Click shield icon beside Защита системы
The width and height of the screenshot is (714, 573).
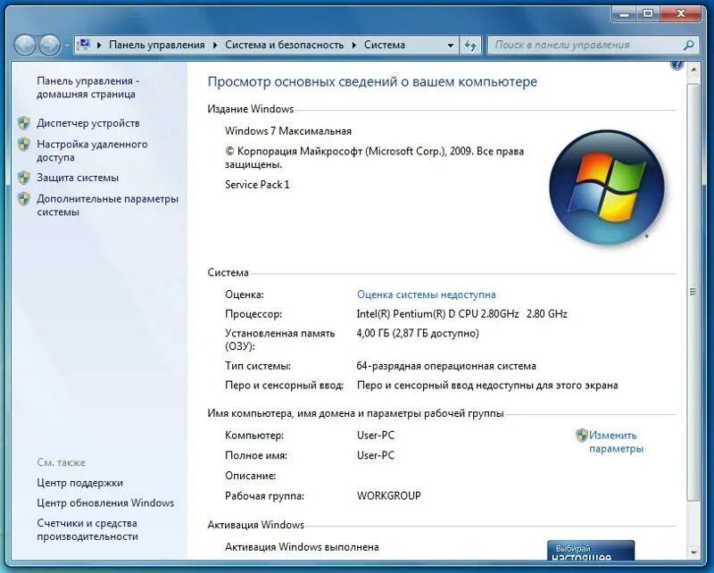(x=24, y=178)
